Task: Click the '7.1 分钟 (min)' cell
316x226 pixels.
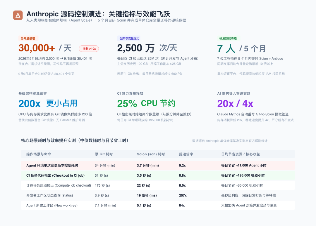Action: tap(105, 205)
